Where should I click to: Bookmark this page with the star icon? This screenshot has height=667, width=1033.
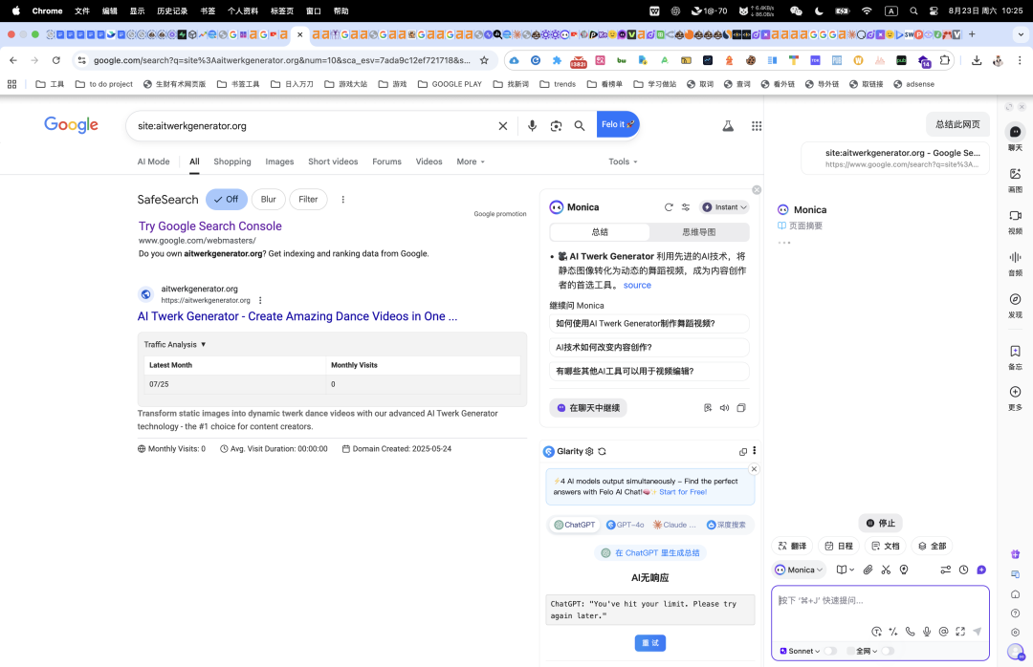pos(484,60)
